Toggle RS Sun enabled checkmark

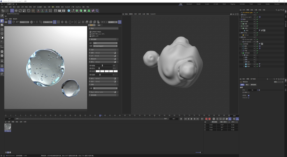[x=257, y=35]
